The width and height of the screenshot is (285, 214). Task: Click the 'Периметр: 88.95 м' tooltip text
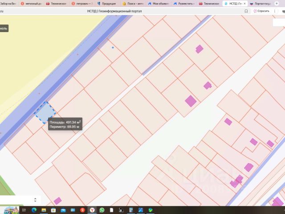coord(64,127)
